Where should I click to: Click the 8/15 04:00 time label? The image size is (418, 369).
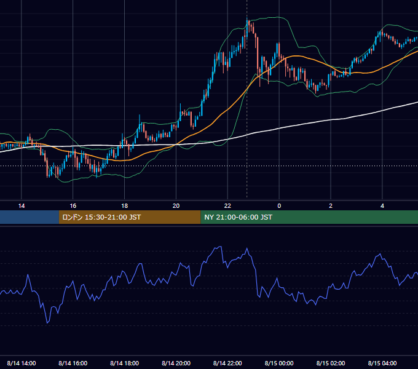pos(382,363)
